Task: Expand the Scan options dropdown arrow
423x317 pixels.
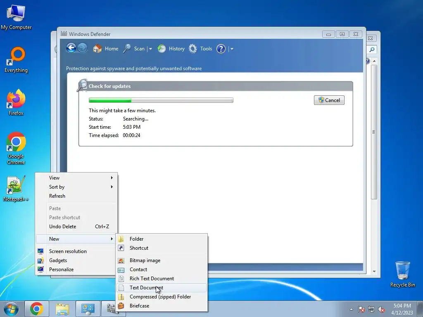Action: pos(150,49)
